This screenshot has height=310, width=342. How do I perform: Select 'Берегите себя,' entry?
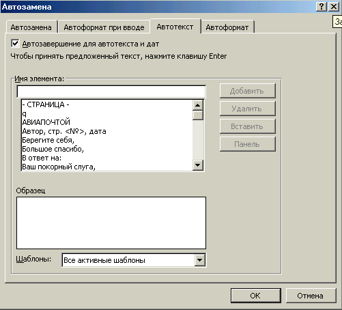pyautogui.click(x=107, y=140)
